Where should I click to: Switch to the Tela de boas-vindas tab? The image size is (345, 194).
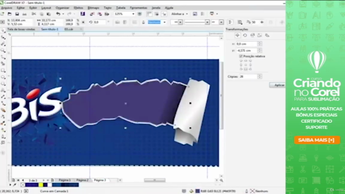21,29
